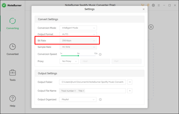The image size is (179, 114).
Task: Click the proxy Host input field
Action: point(95,61)
